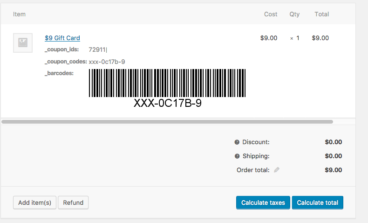Click the Total column header
This screenshot has height=223, width=368.
[x=321, y=14]
